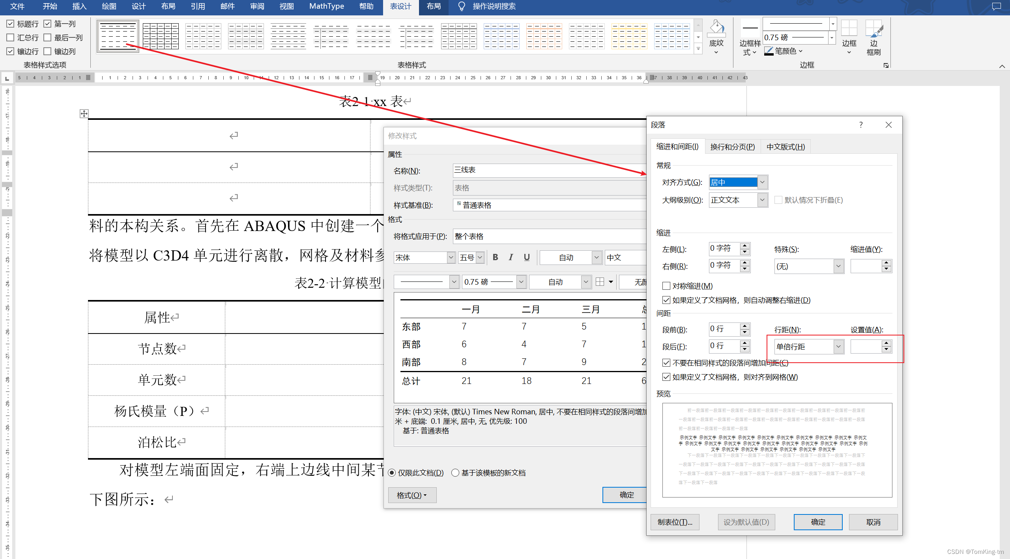Click the 格式 (Format) button

[412, 495]
